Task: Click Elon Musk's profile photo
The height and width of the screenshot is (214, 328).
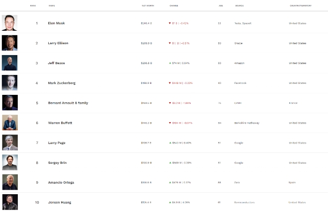Action: tap(9, 23)
